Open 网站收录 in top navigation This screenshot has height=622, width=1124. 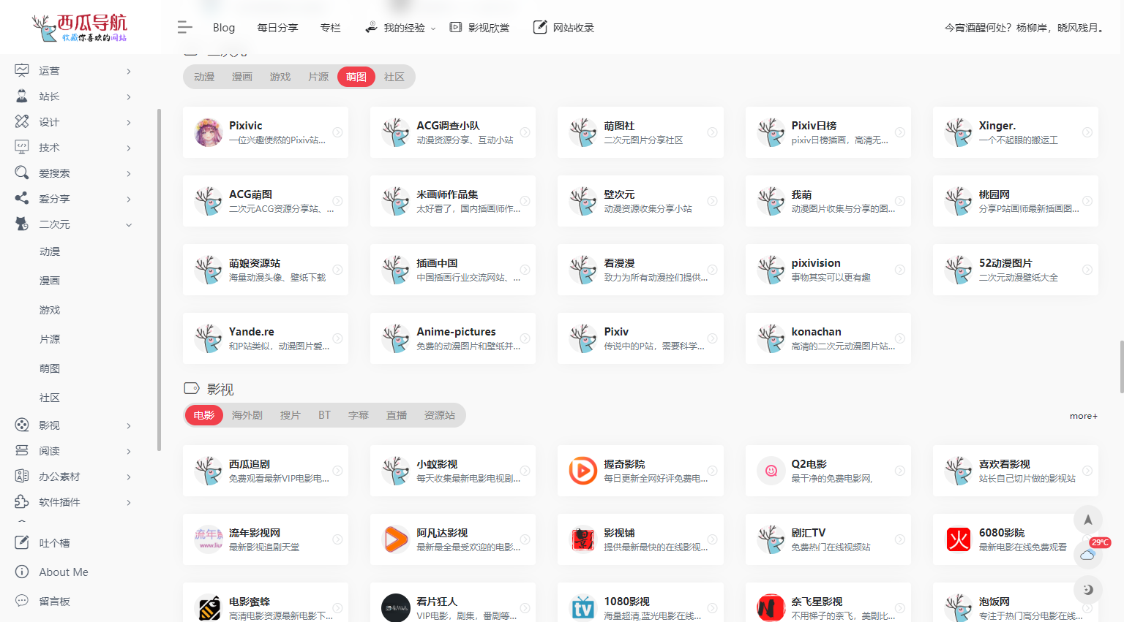(x=563, y=28)
